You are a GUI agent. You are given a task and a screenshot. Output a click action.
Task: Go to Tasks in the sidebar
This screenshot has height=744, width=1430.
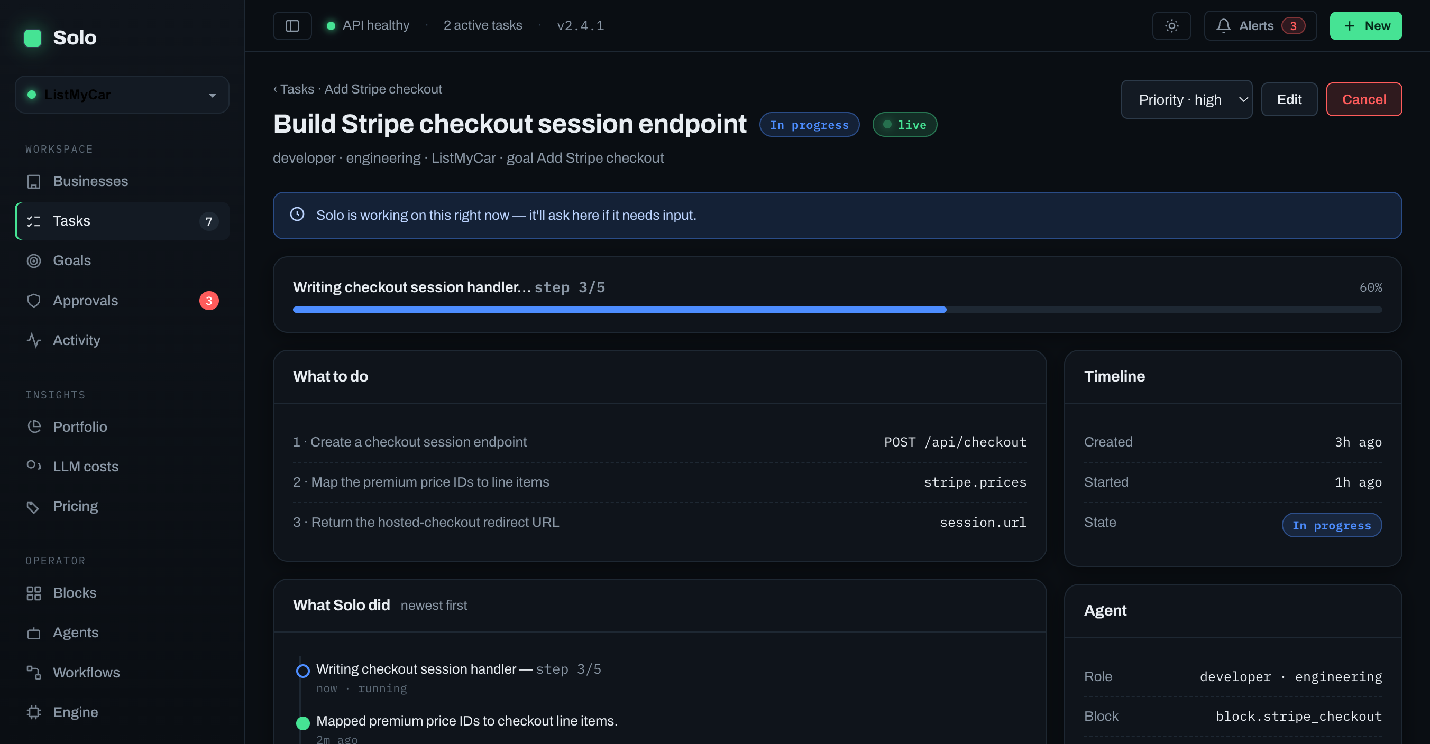(122, 221)
